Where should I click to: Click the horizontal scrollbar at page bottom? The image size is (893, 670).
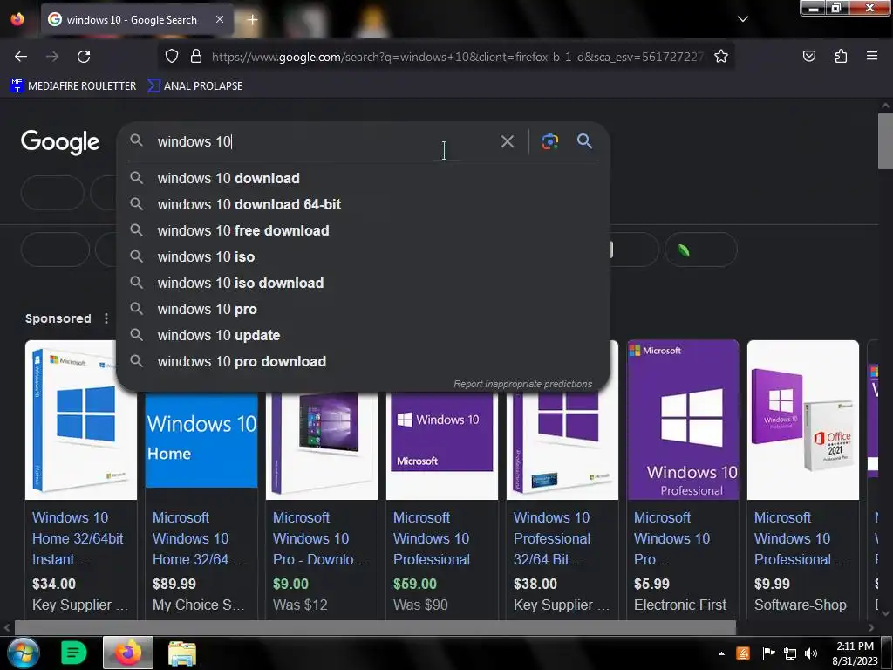375,627
